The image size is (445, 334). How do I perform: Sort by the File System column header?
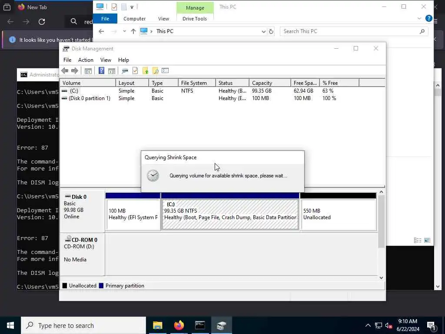point(197,83)
